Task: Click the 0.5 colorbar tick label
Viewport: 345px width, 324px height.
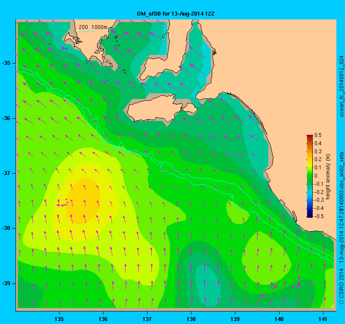Action: tap(318, 135)
